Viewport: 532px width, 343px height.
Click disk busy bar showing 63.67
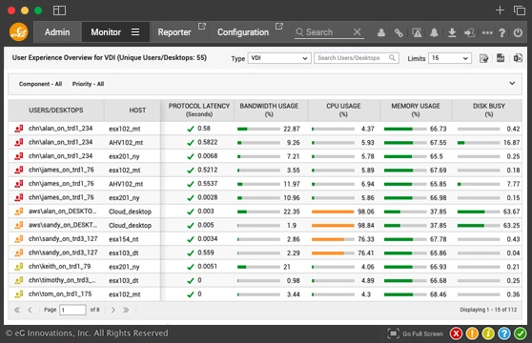point(479,212)
